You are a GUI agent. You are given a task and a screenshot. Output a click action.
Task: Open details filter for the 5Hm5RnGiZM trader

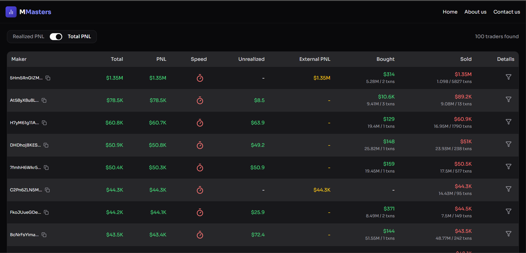[509, 77]
